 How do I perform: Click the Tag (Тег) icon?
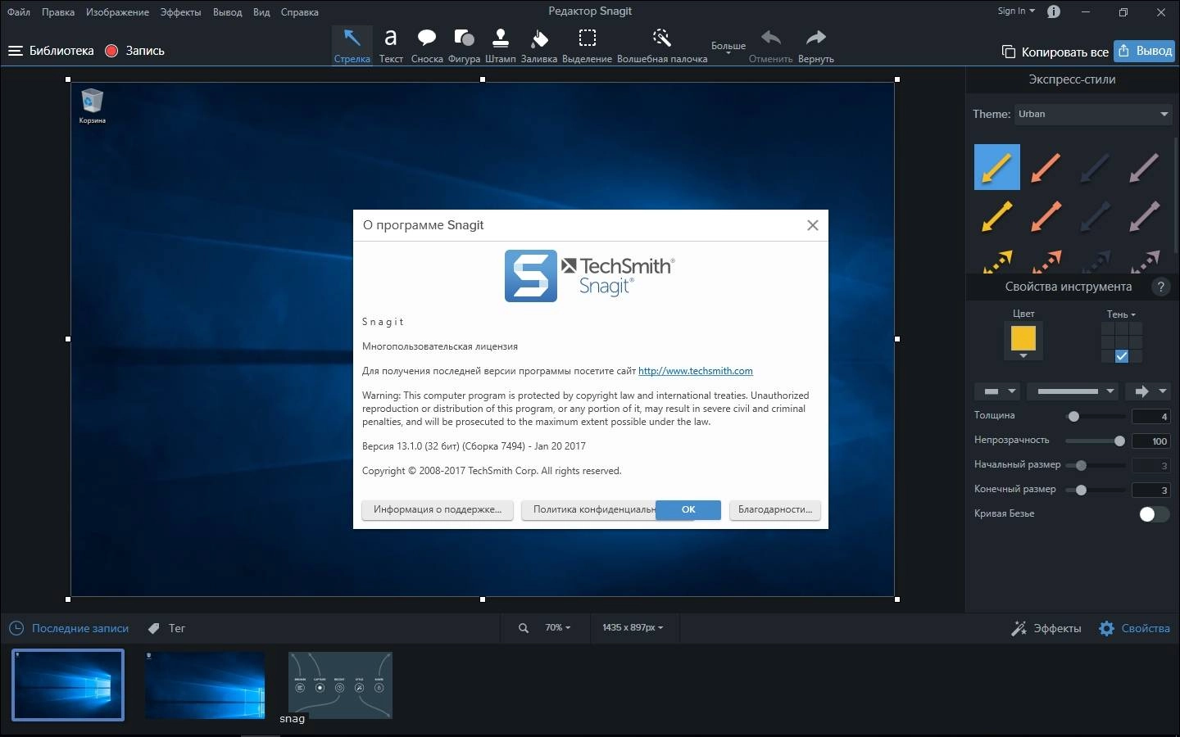click(x=153, y=628)
